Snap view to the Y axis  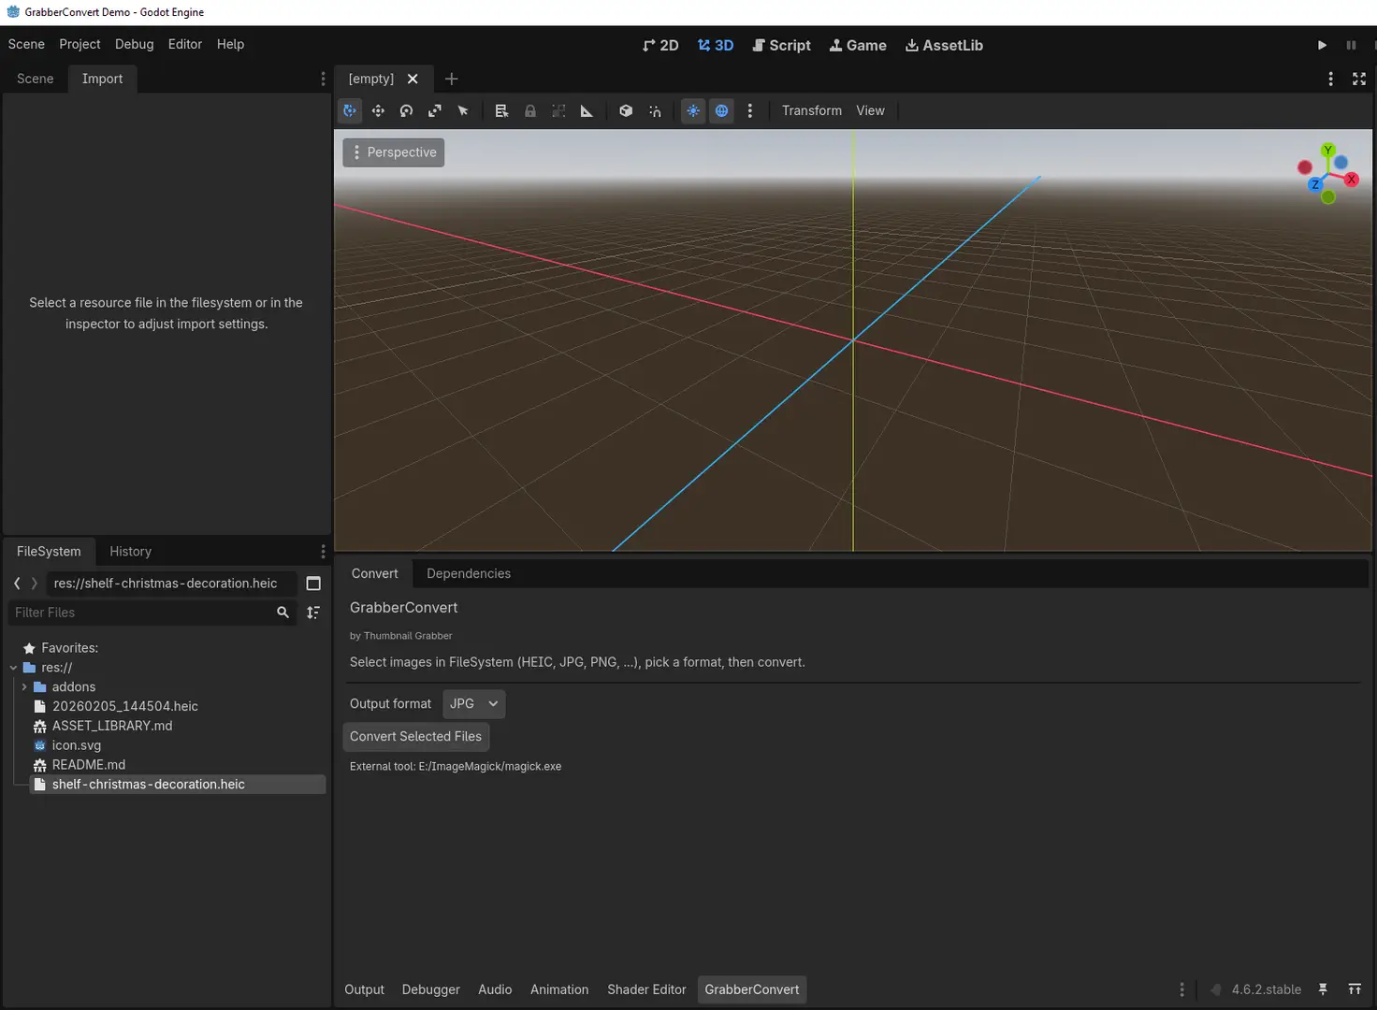coord(1327,151)
